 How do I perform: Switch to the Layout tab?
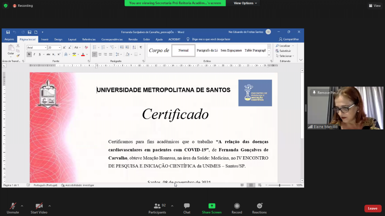pyautogui.click(x=72, y=39)
